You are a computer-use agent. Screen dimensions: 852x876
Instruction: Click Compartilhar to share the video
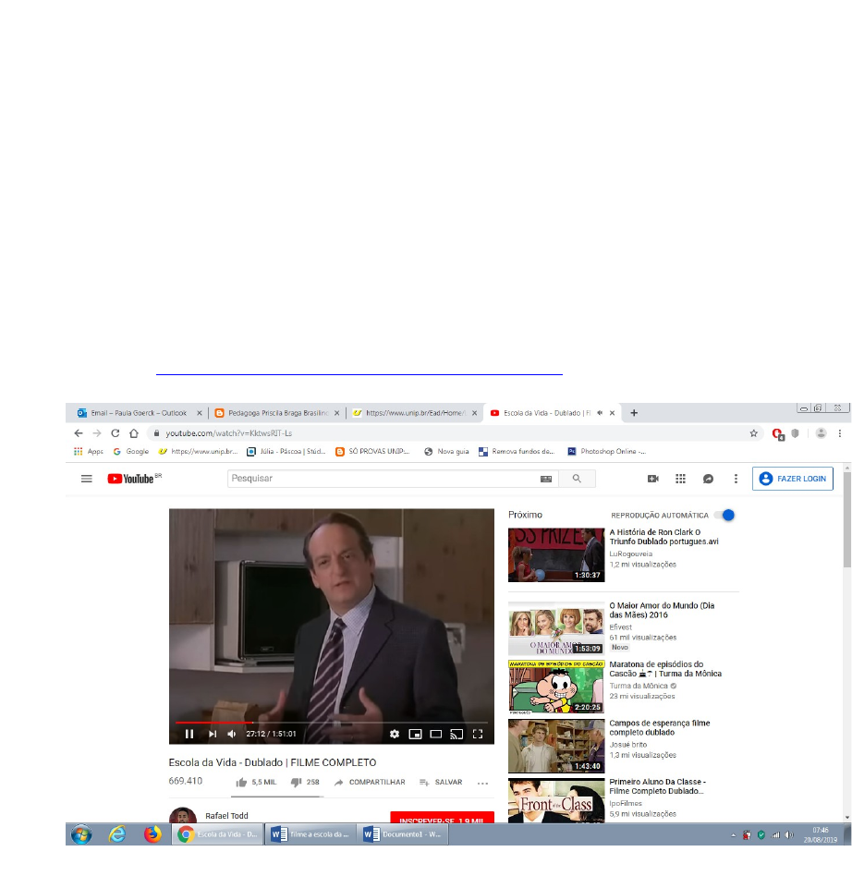coord(370,782)
